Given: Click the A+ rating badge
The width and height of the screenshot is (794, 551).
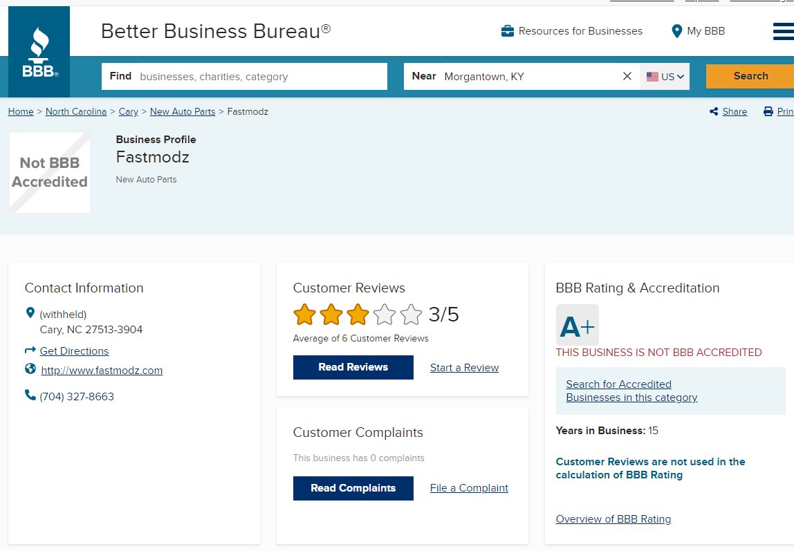Looking at the screenshot, I should tap(578, 326).
